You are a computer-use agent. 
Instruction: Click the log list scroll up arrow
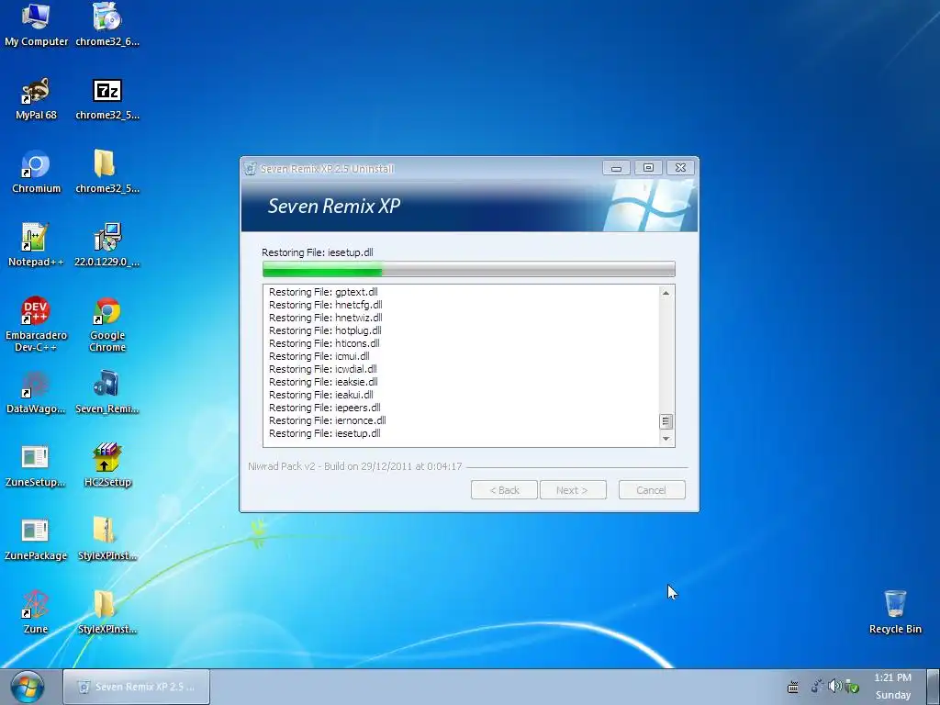click(x=666, y=293)
